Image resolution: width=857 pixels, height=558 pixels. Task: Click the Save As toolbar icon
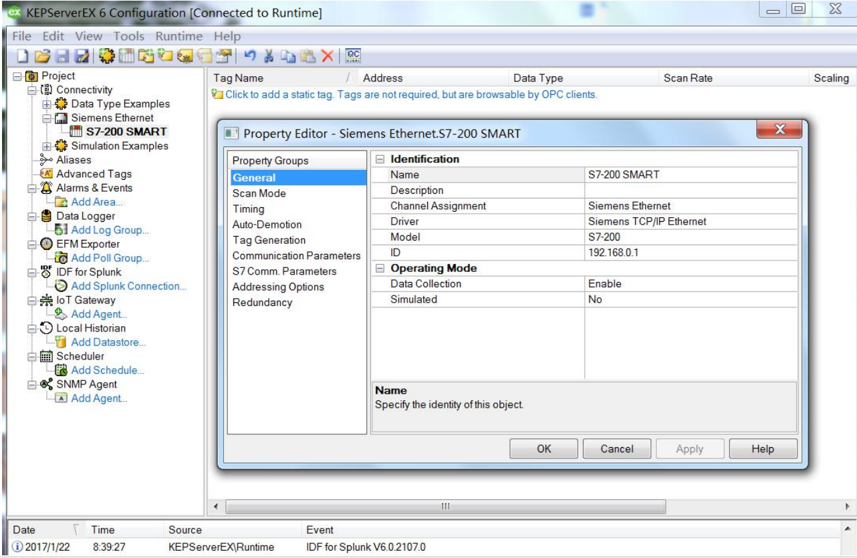point(81,56)
